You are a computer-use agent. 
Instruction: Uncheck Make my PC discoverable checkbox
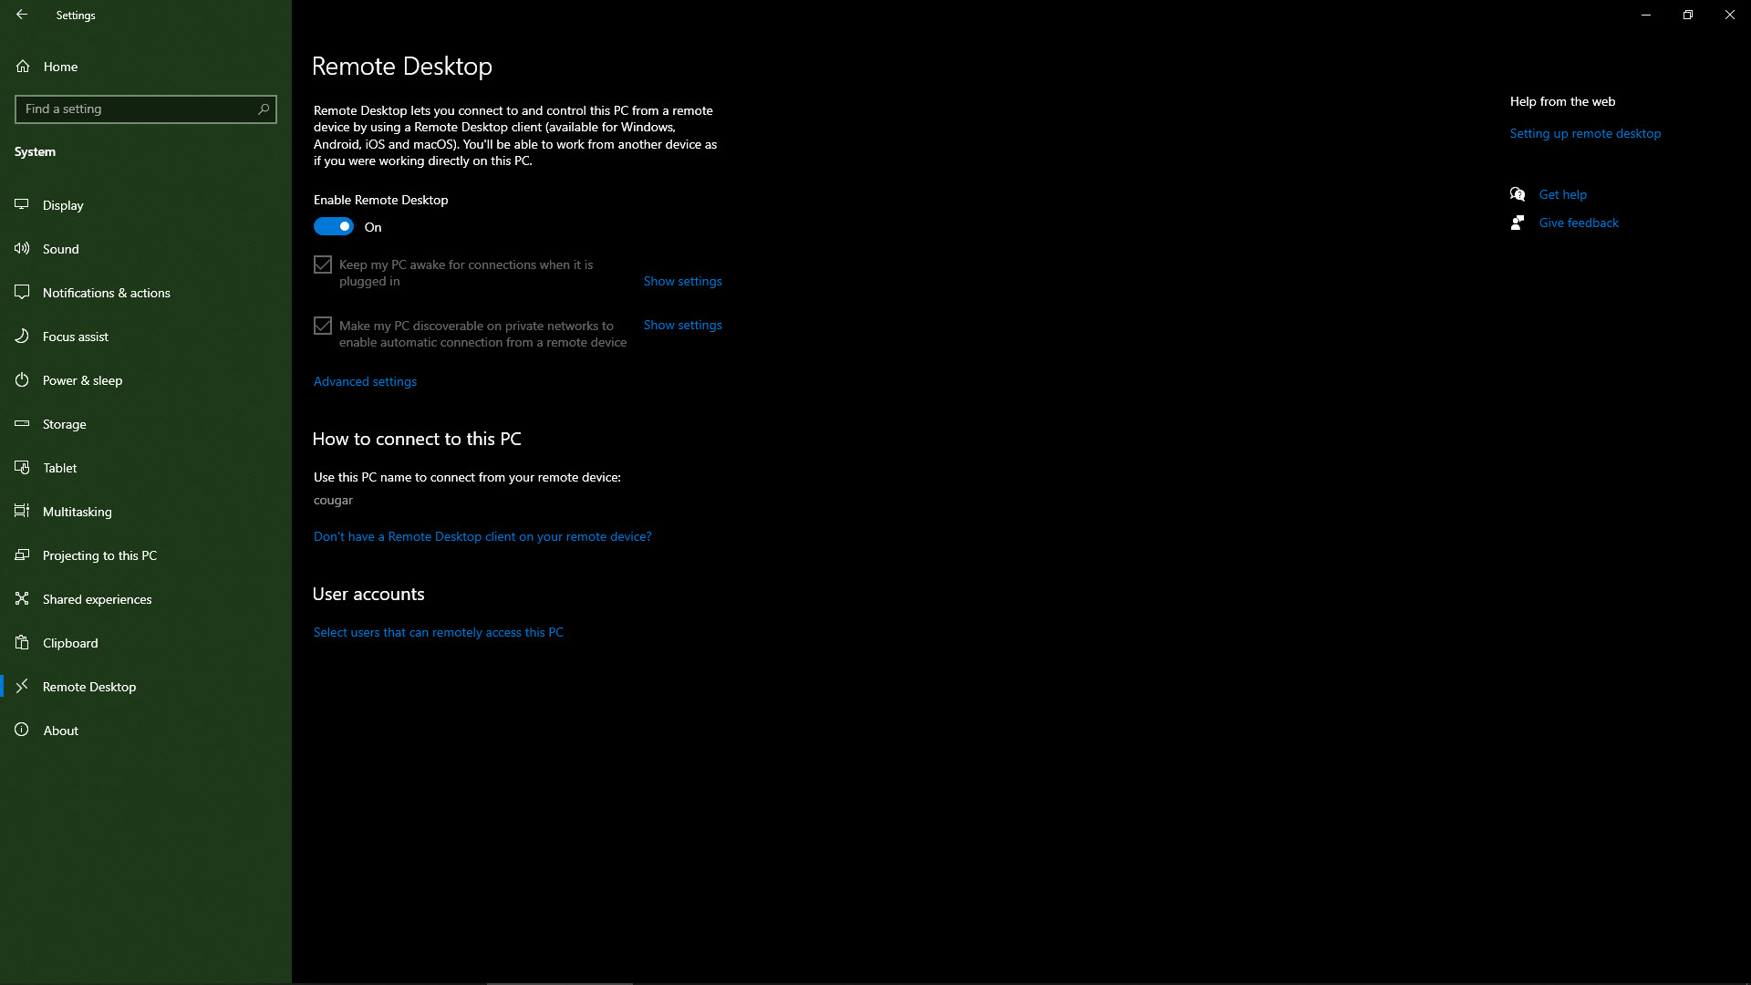pos(323,326)
